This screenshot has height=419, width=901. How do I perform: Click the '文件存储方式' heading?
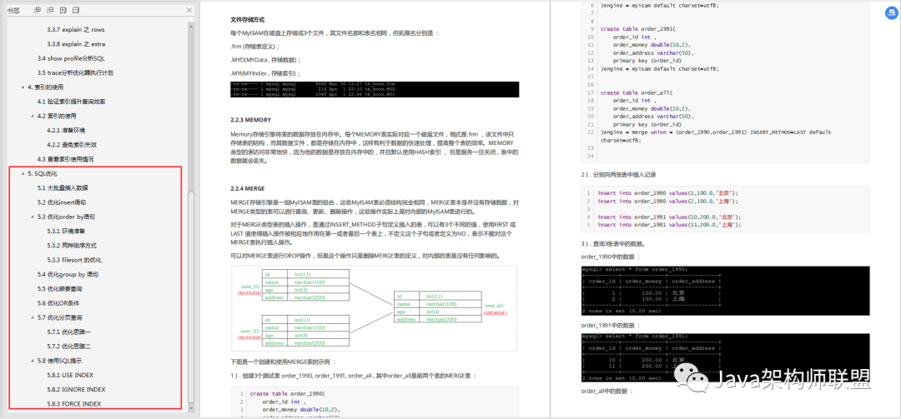pyautogui.click(x=248, y=19)
